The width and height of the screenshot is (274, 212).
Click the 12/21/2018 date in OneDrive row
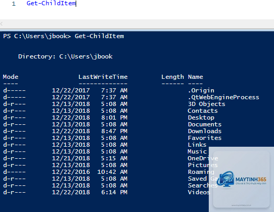[x=71, y=158]
